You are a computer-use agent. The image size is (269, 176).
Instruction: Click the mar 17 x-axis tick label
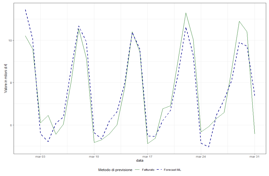click(147, 157)
